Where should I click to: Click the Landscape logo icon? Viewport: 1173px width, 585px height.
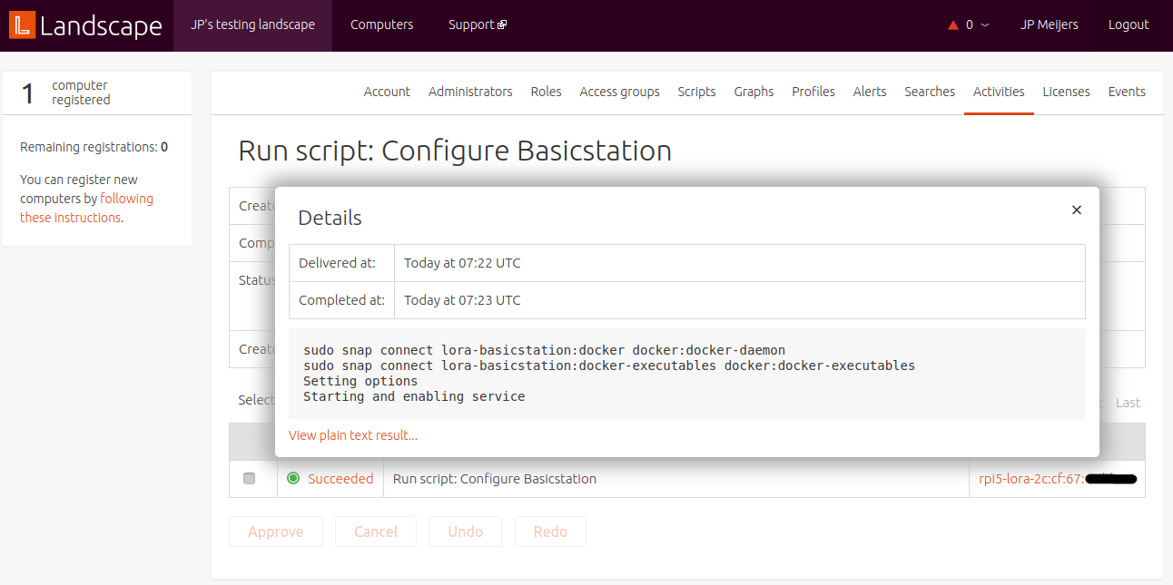pyautogui.click(x=22, y=25)
